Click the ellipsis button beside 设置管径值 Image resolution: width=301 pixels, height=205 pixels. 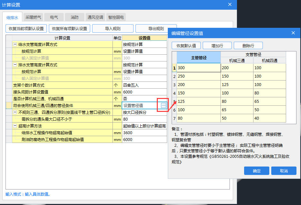[164, 105]
